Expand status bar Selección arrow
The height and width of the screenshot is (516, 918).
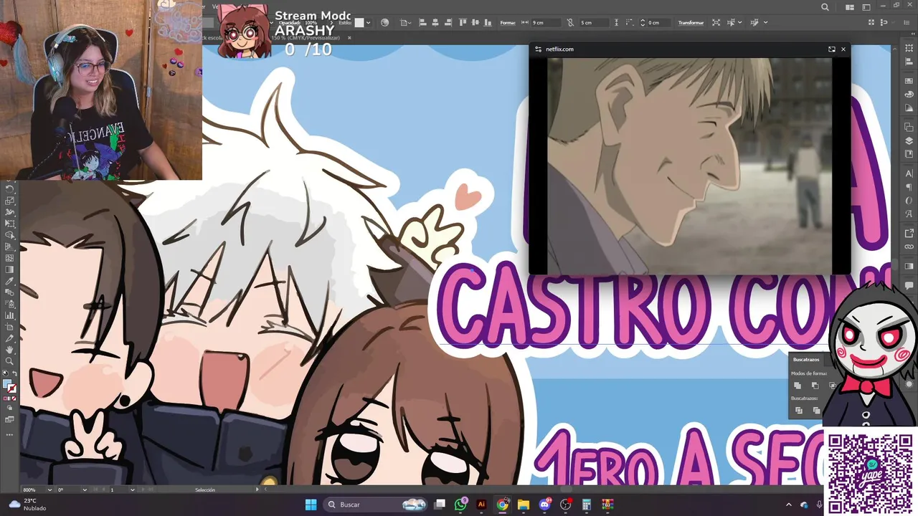[x=257, y=489]
